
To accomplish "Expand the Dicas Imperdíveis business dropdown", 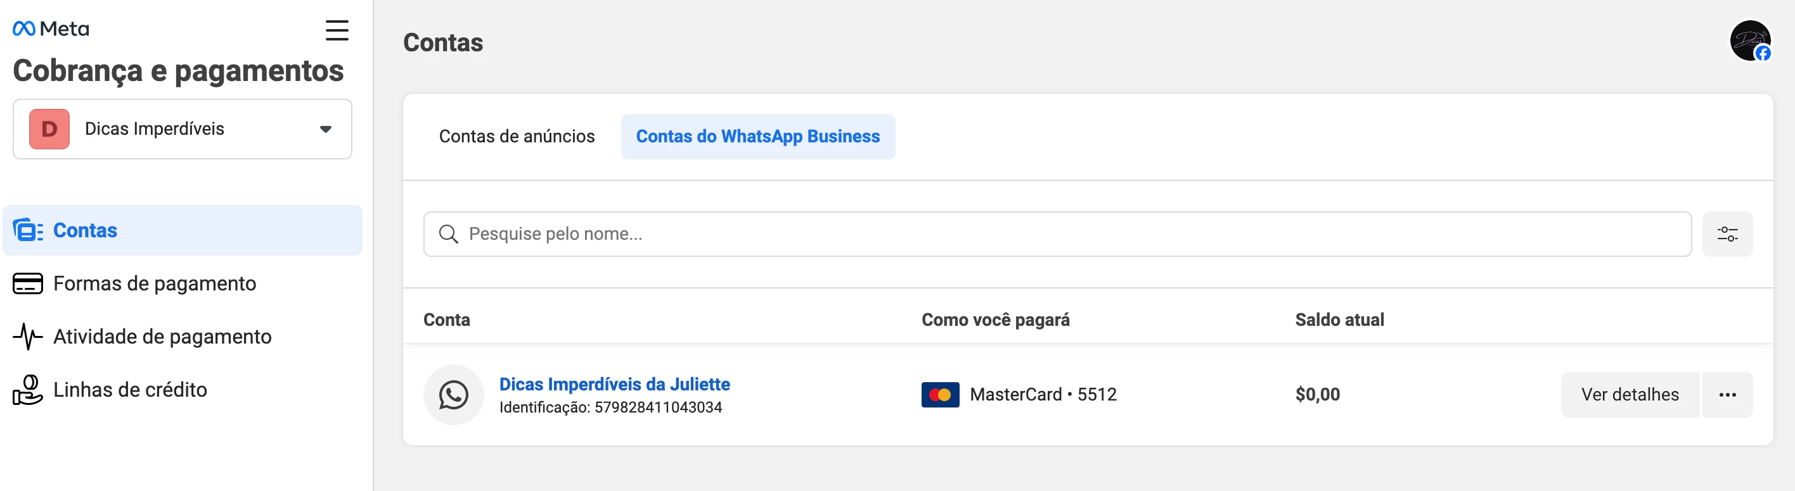I will point(183,128).
